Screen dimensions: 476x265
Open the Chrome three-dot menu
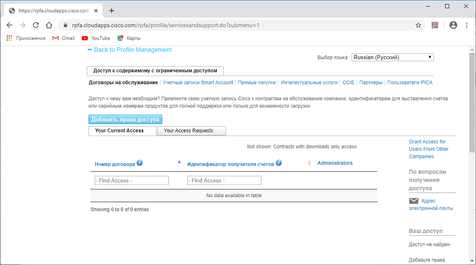(467, 25)
